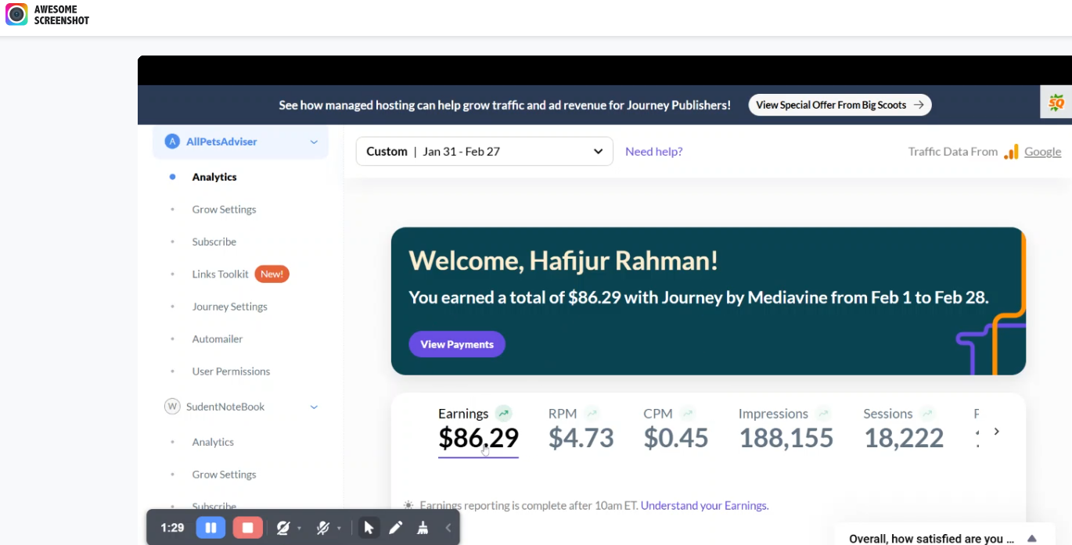Open the Custom date range dropdown

[484, 152]
